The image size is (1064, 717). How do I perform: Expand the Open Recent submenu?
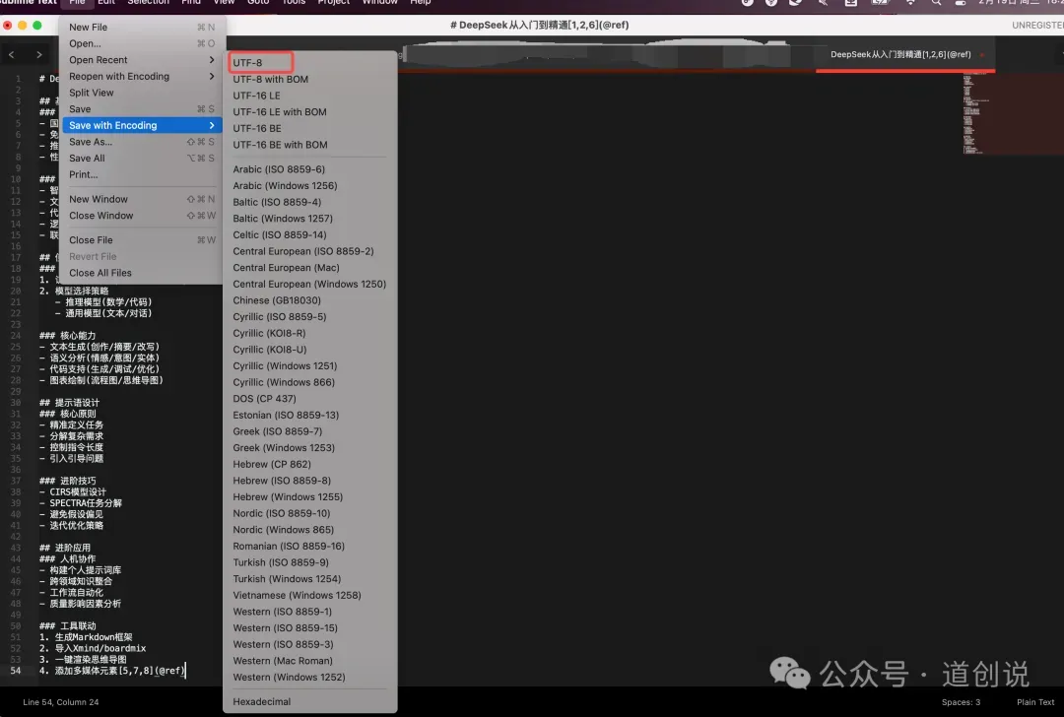pyautogui.click(x=142, y=60)
